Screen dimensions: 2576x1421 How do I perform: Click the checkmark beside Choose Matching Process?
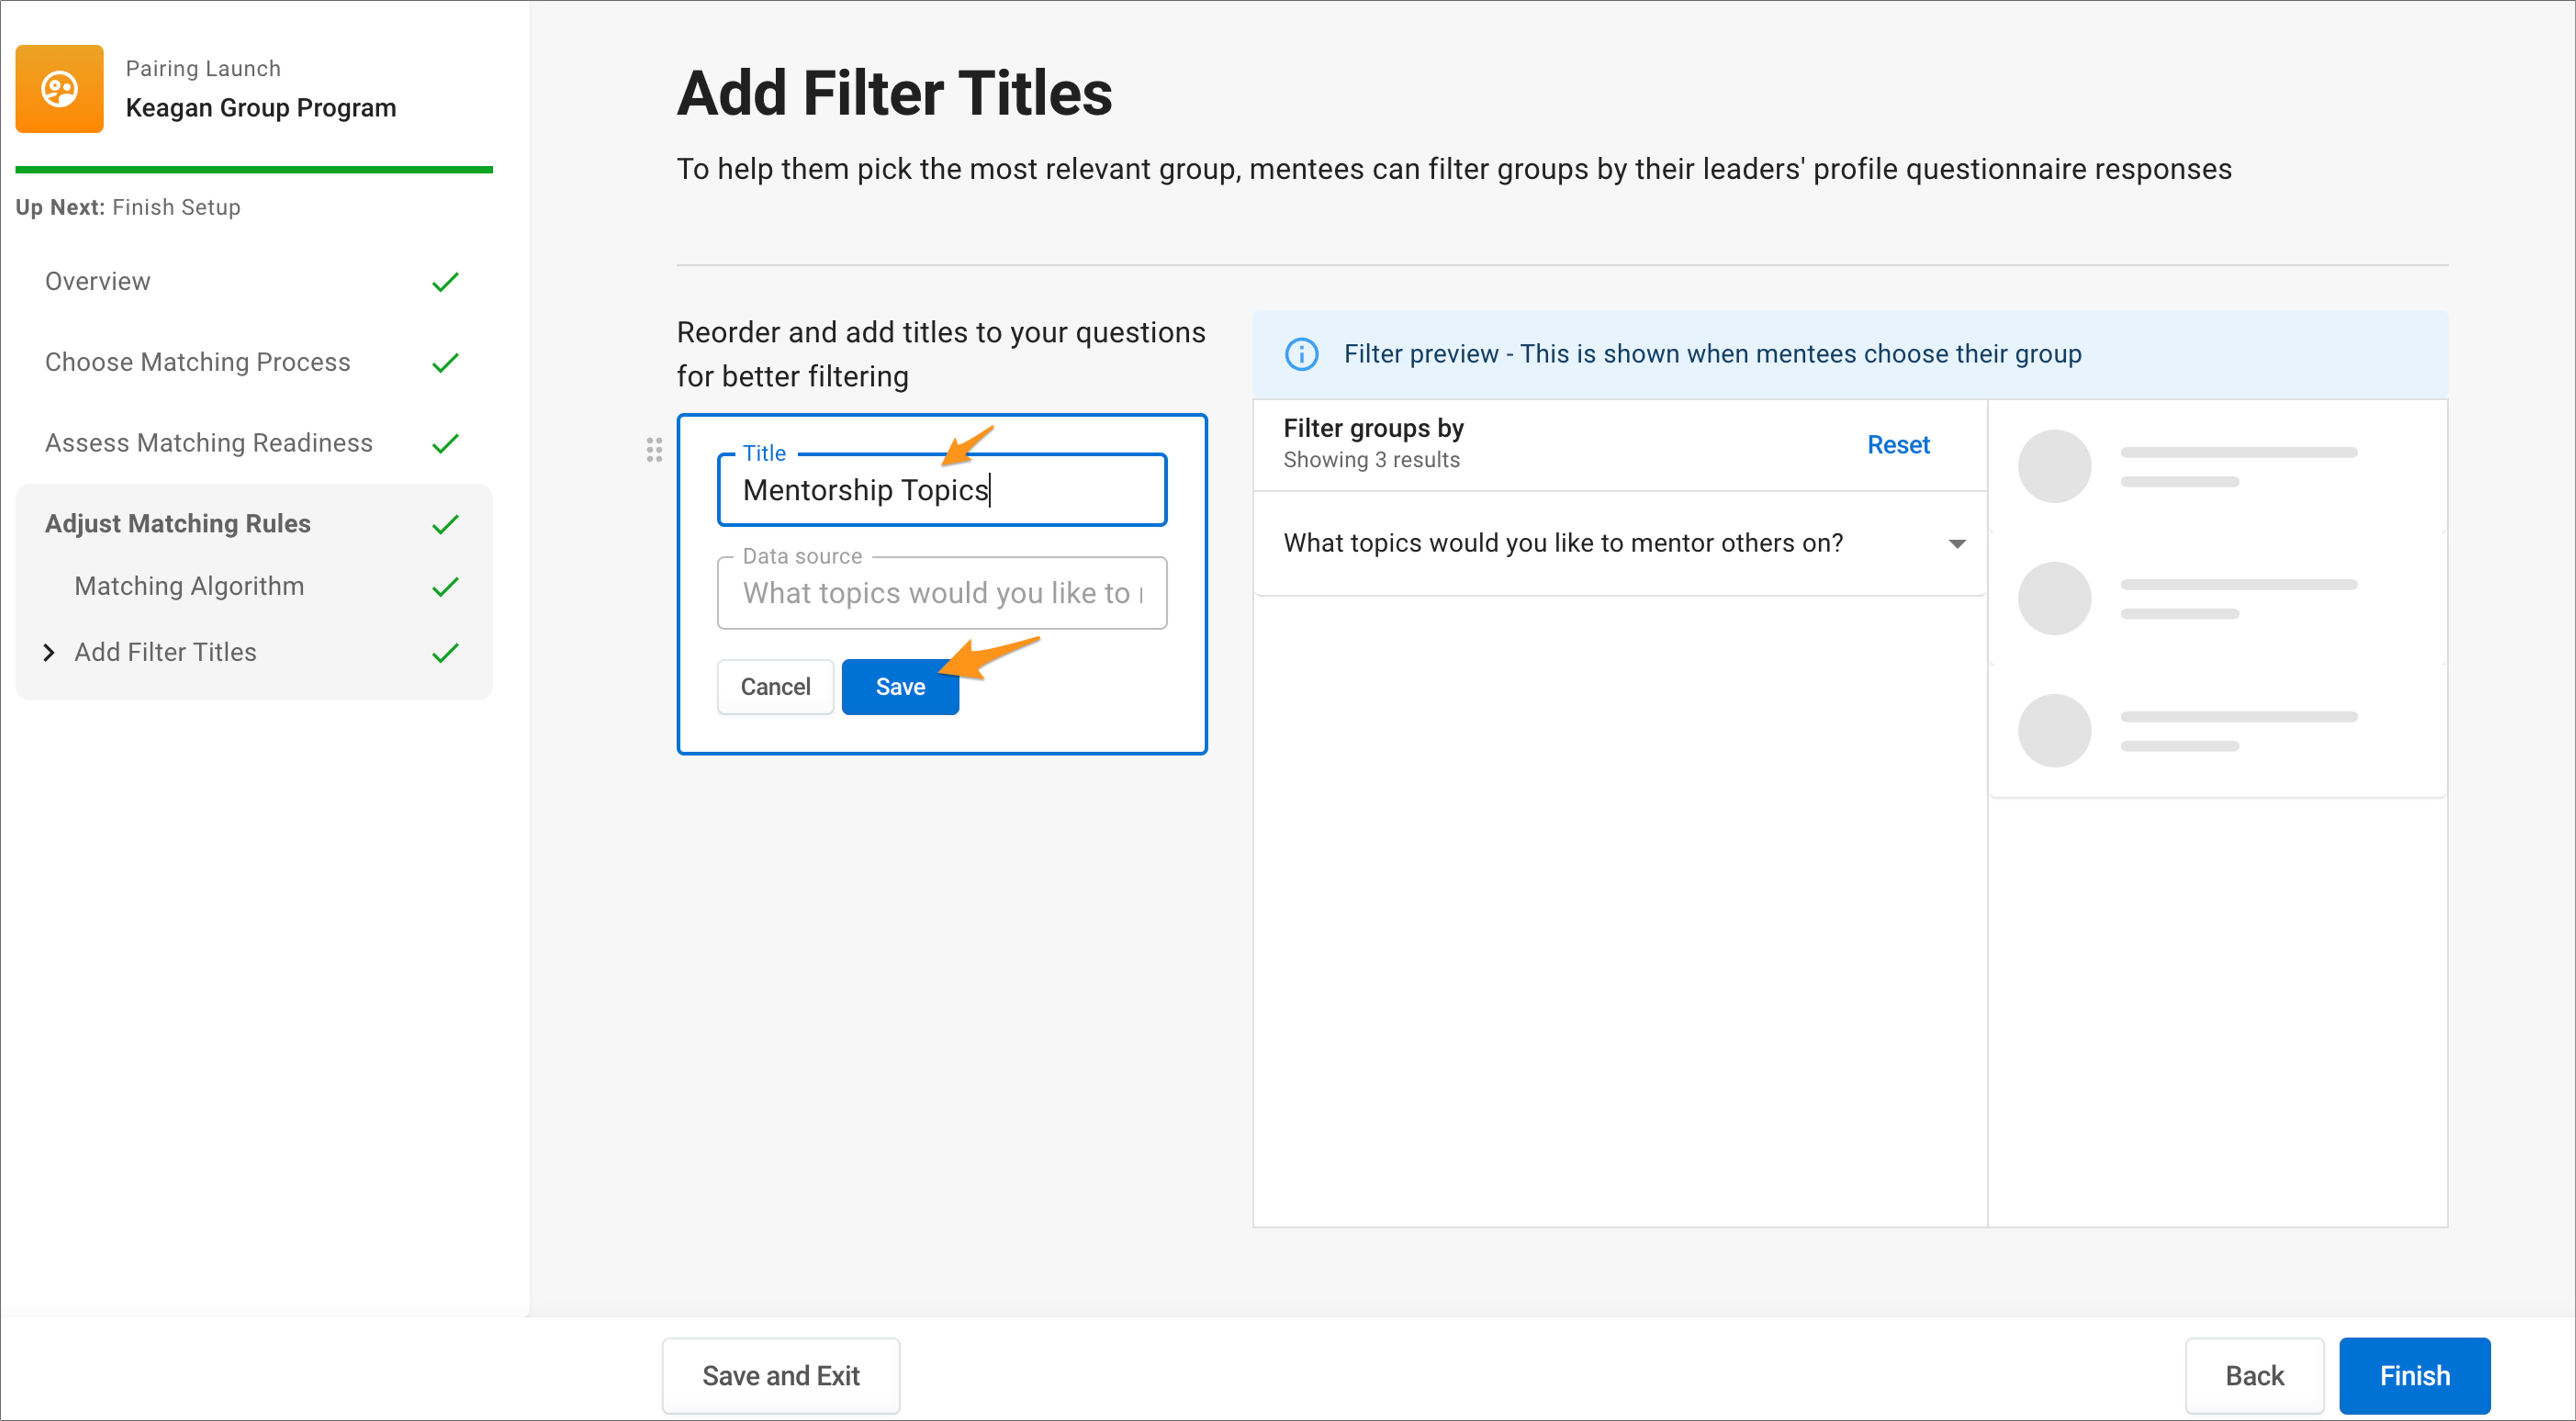coord(445,362)
